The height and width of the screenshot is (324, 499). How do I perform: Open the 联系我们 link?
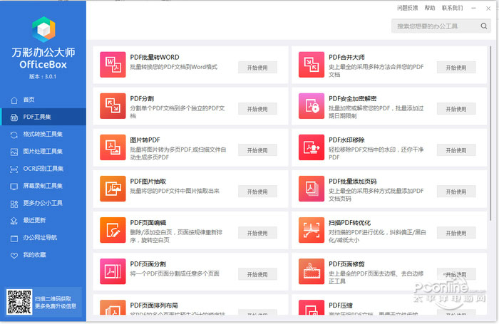pos(452,8)
